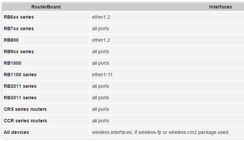Click the wireless interfaces description text
The image size is (244, 141).
160,132
